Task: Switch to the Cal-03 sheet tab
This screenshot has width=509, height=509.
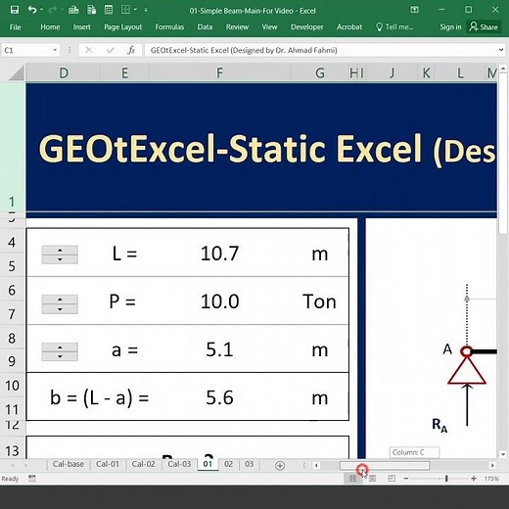Action: pos(179,464)
